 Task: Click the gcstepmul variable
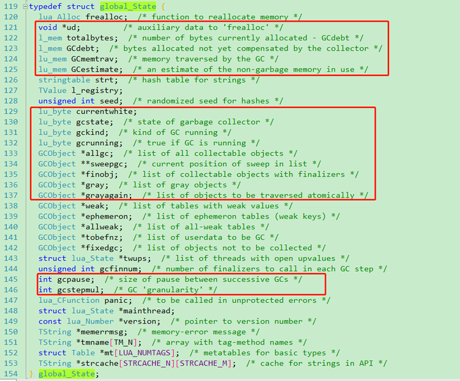(79, 290)
